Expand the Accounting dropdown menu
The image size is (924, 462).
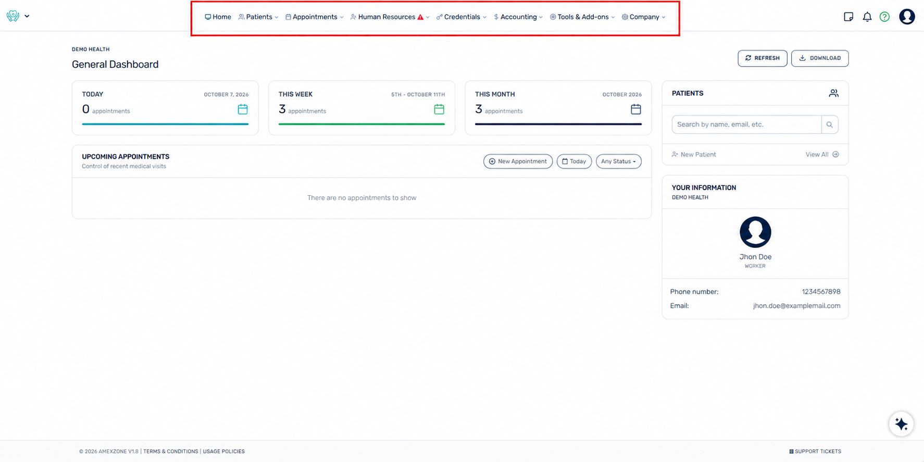(518, 17)
